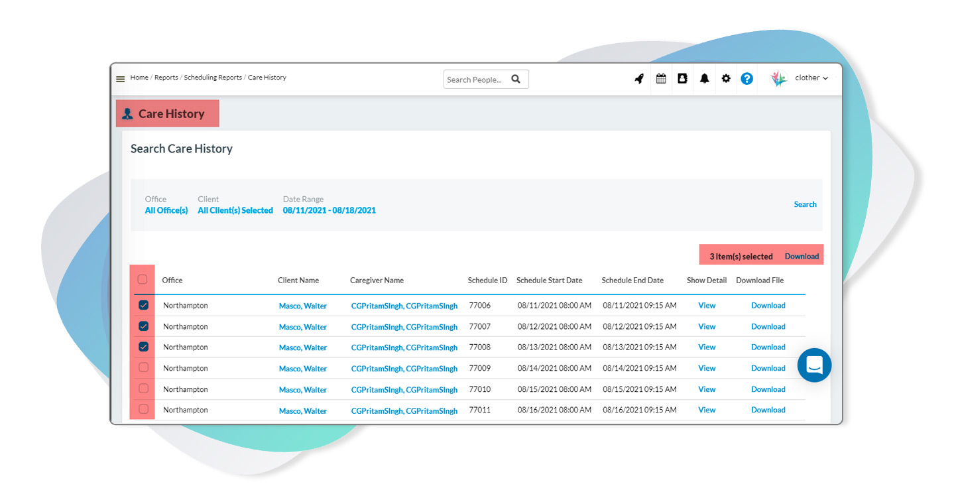The width and height of the screenshot is (954, 500).
Task: Click the search magnifier icon
Action: (x=516, y=80)
